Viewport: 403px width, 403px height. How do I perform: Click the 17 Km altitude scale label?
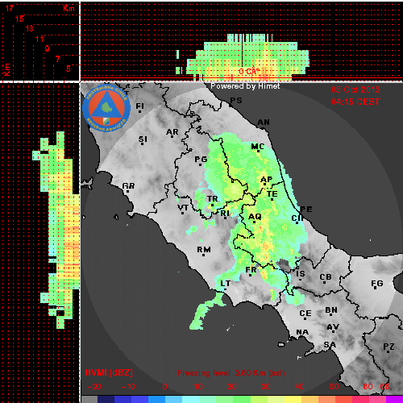9,8
